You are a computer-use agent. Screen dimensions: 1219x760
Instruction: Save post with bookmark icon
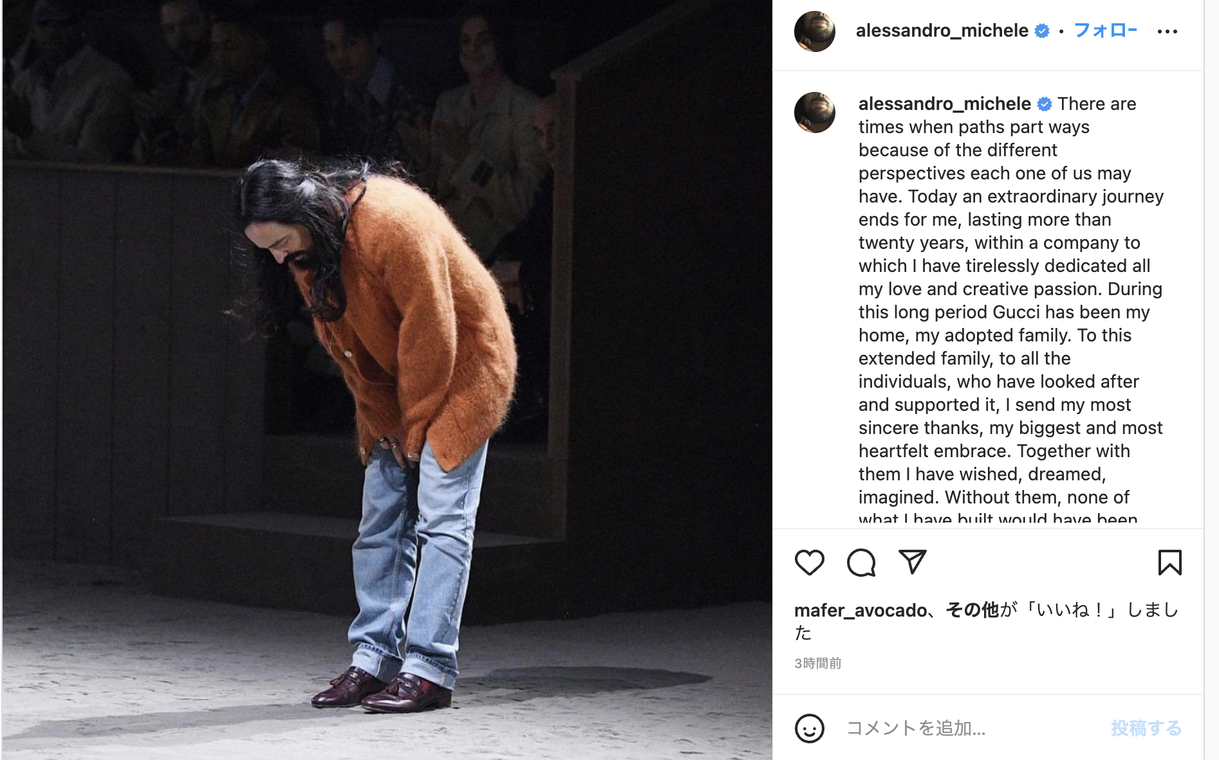[1169, 563]
